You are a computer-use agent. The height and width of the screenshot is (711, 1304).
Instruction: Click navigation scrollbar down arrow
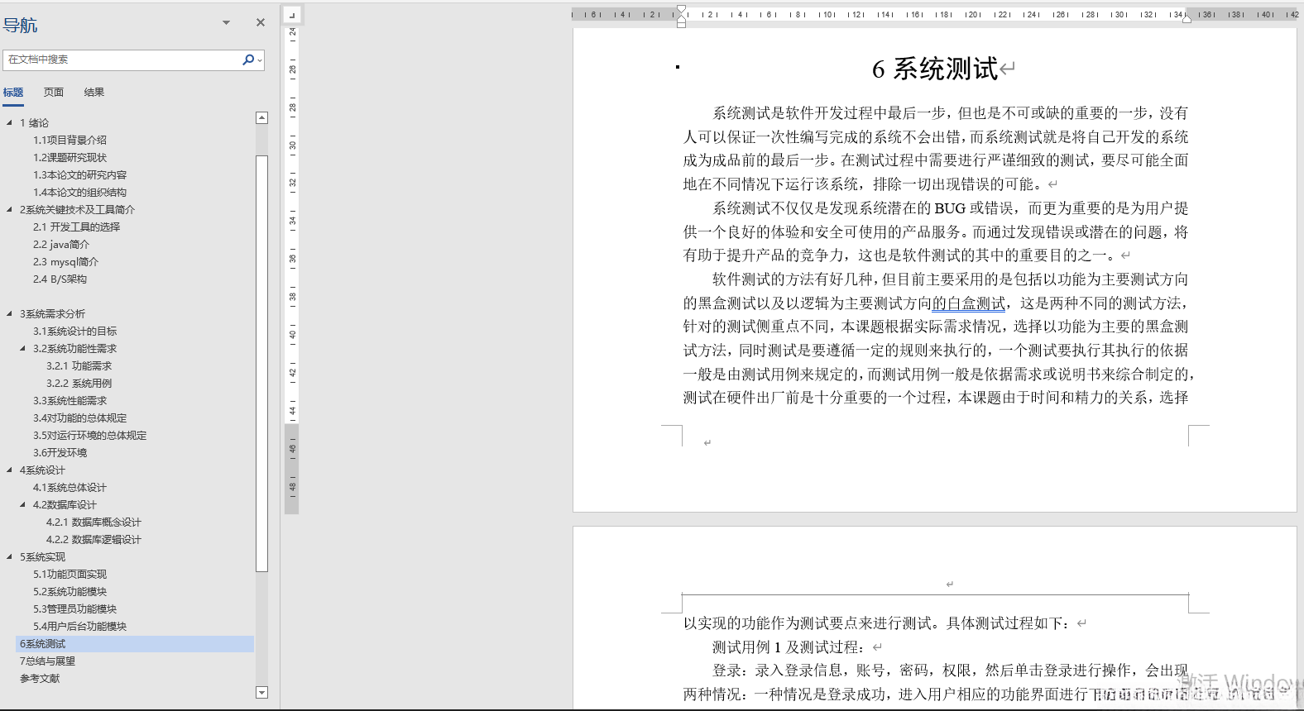tap(261, 693)
